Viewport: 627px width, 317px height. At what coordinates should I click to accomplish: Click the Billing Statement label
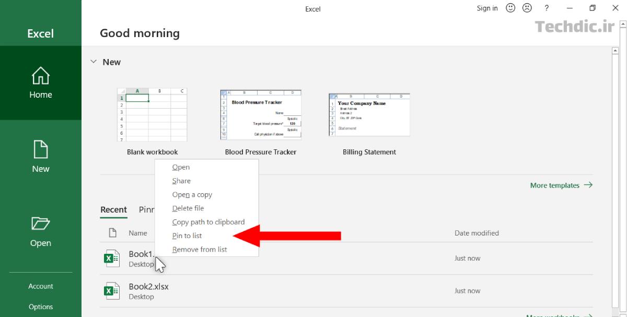click(x=369, y=152)
